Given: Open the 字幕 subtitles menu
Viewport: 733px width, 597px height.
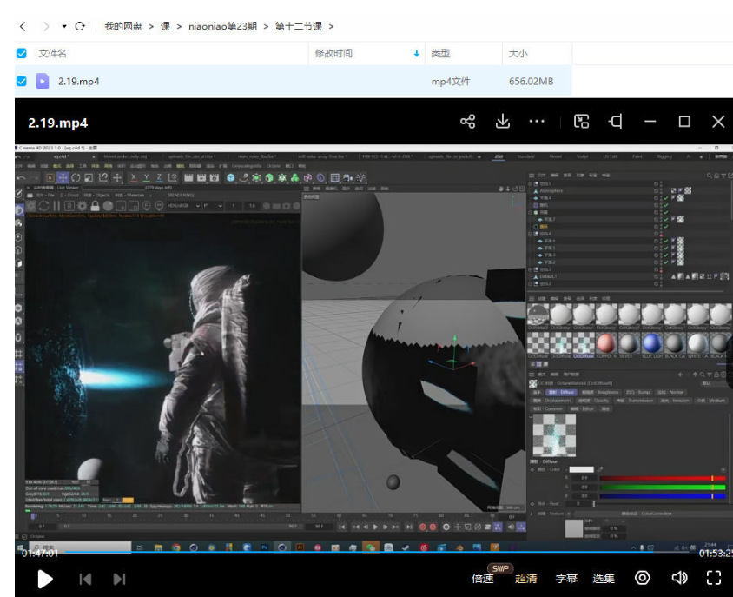Looking at the screenshot, I should 567,579.
